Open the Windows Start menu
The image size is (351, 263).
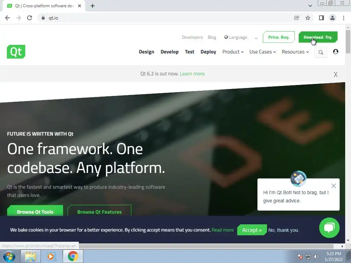tap(9, 256)
